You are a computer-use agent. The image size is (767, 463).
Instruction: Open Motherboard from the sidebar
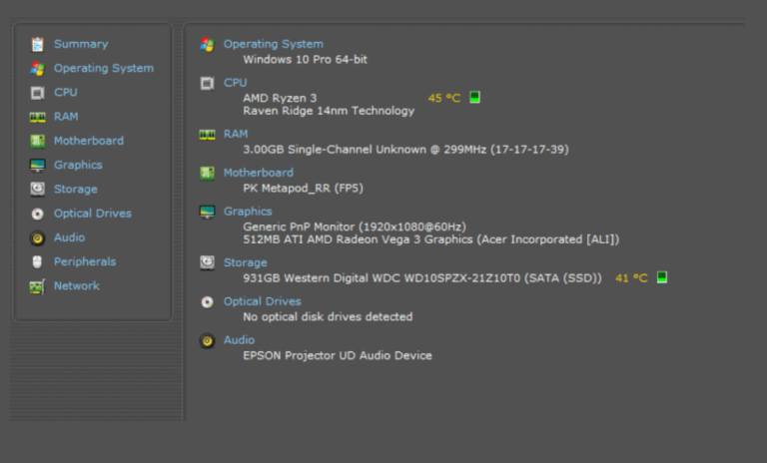point(89,141)
